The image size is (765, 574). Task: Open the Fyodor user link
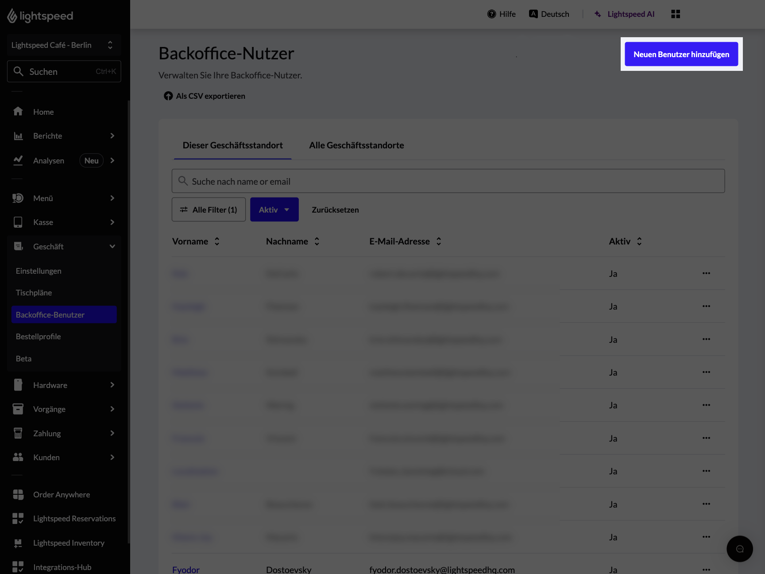(x=186, y=570)
